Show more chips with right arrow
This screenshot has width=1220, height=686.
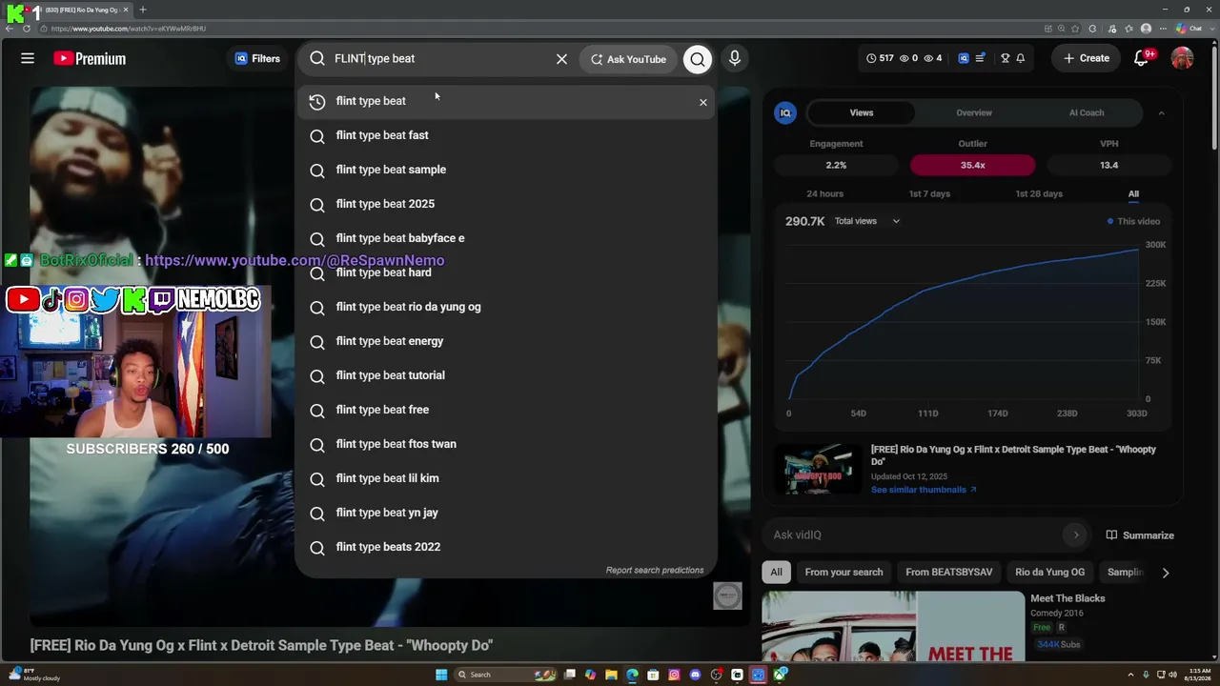(1165, 573)
